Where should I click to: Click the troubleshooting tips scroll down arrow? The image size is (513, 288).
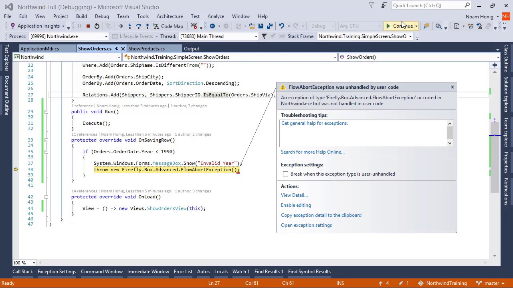coord(450,143)
